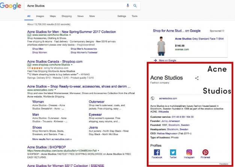
Task: Switch to Maps tab
Action: coord(53,16)
